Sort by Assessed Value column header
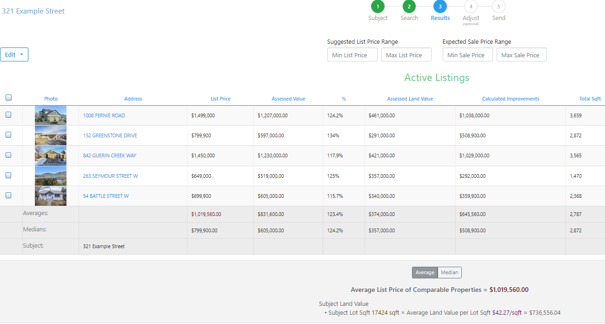Image resolution: width=605 pixels, height=324 pixels. coord(288,99)
